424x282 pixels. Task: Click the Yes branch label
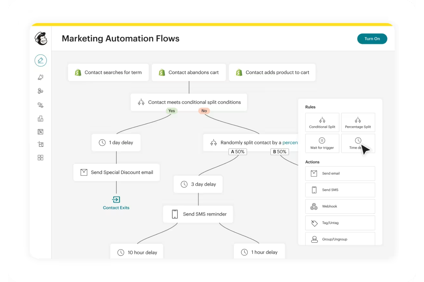point(171,111)
